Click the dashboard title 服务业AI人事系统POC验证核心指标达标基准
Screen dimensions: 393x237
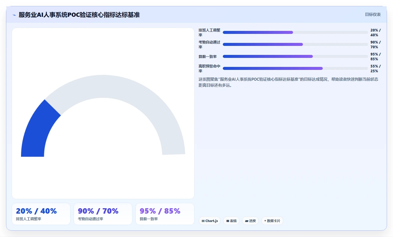(79, 15)
